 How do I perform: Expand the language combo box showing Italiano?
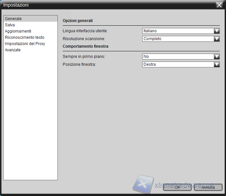pos(178,31)
